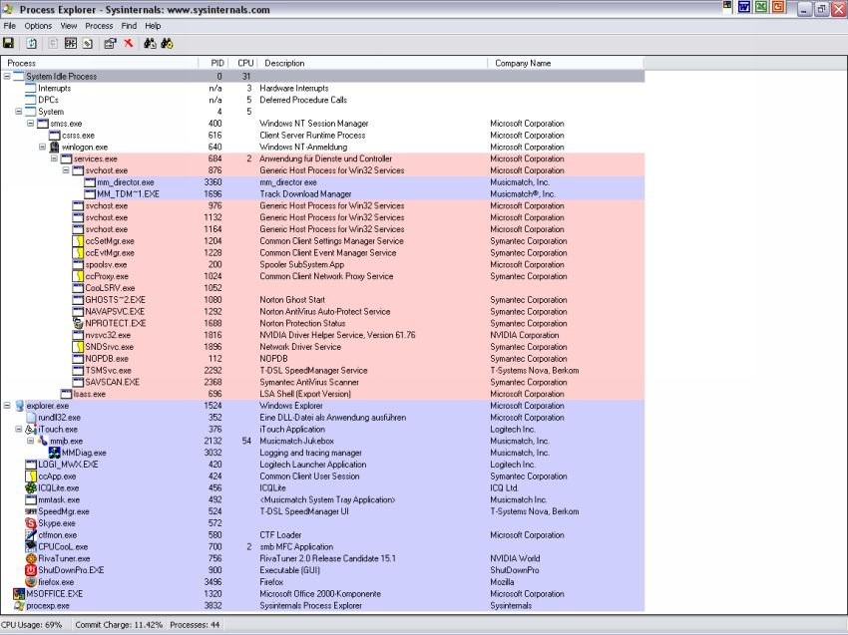Collapse the System process node
848x635 pixels.
[x=19, y=112]
